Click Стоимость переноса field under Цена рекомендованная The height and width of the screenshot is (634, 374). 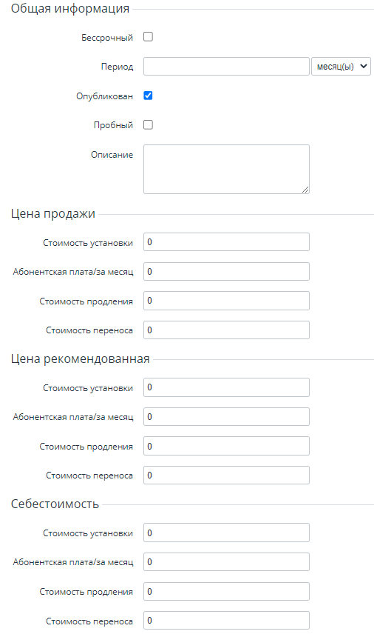226,475
